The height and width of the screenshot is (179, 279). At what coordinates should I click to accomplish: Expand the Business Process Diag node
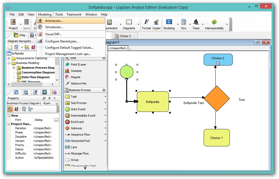click(14, 68)
